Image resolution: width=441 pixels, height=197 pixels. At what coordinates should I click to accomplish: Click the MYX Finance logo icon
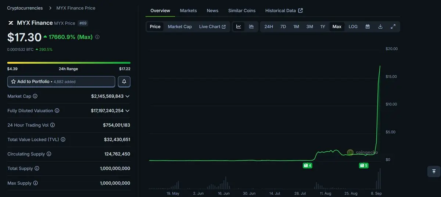[x=11, y=23]
